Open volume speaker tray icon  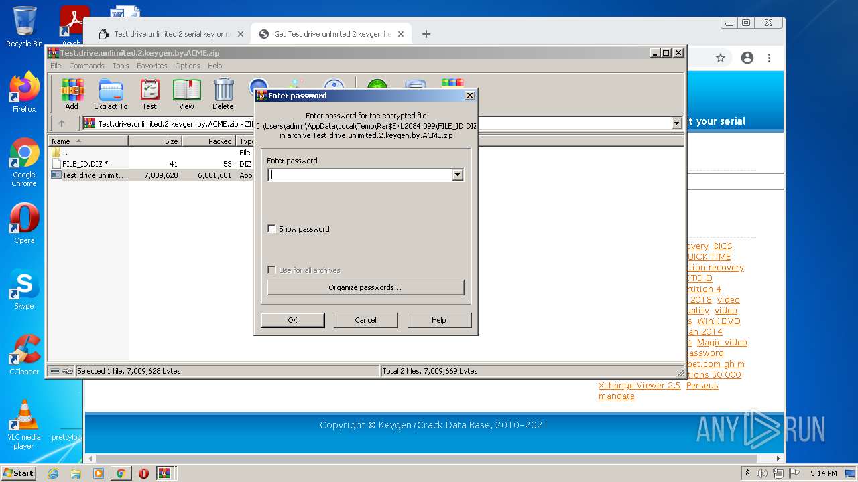[762, 473]
